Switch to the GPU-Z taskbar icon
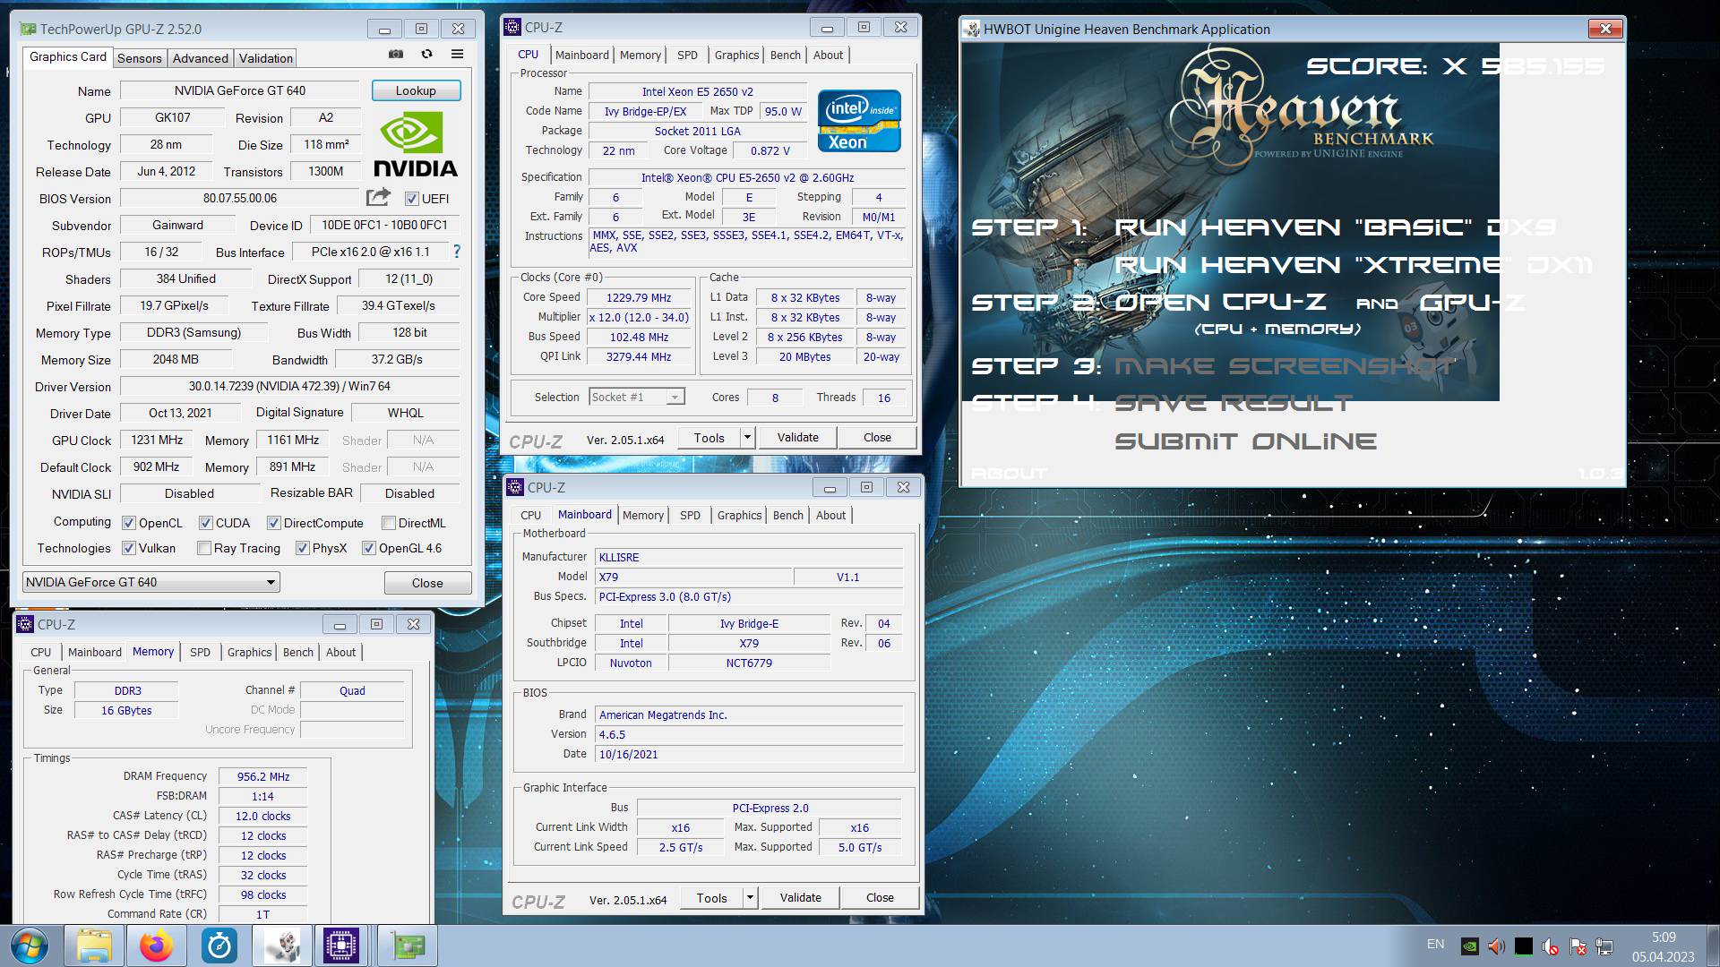The image size is (1720, 967). click(408, 946)
